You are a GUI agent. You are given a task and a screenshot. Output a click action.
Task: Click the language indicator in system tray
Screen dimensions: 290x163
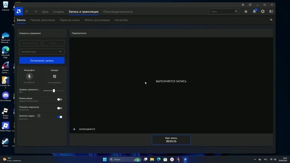266,159
